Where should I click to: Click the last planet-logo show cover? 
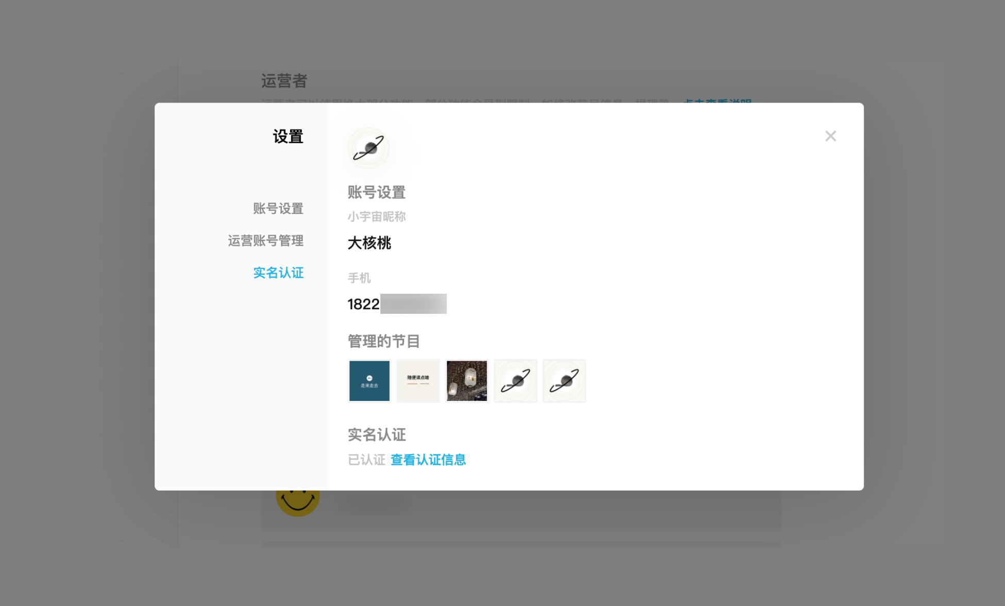(564, 381)
